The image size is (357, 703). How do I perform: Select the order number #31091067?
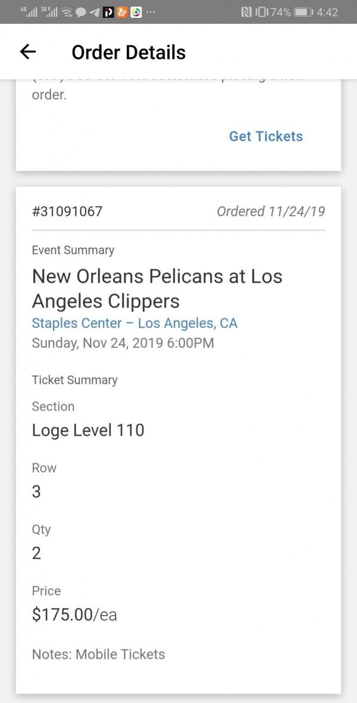coord(67,211)
